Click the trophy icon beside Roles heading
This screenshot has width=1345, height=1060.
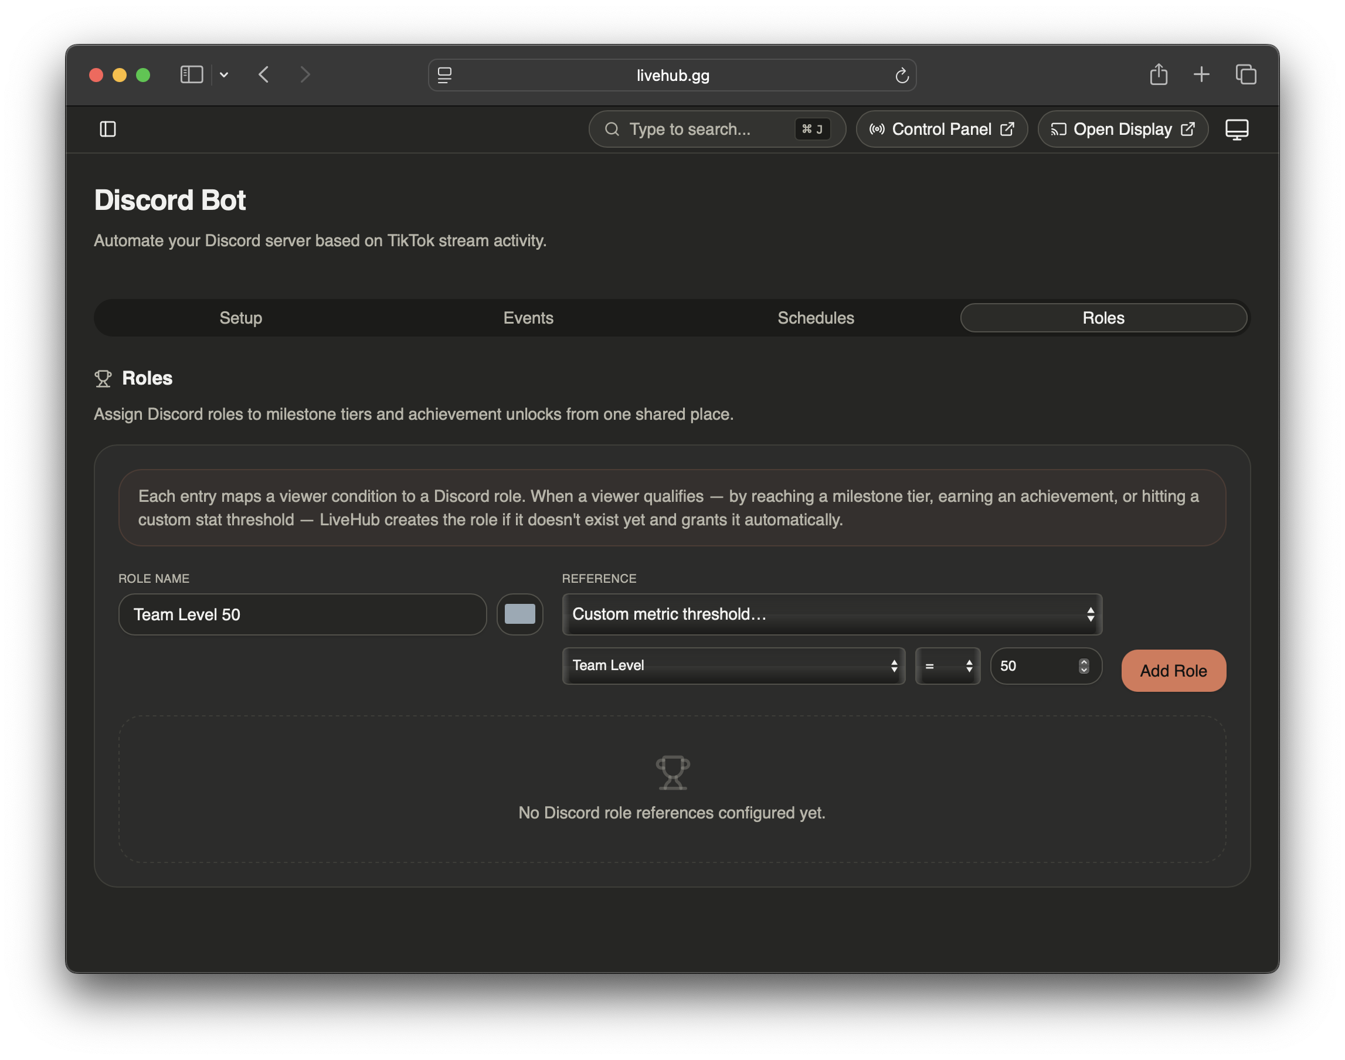103,379
